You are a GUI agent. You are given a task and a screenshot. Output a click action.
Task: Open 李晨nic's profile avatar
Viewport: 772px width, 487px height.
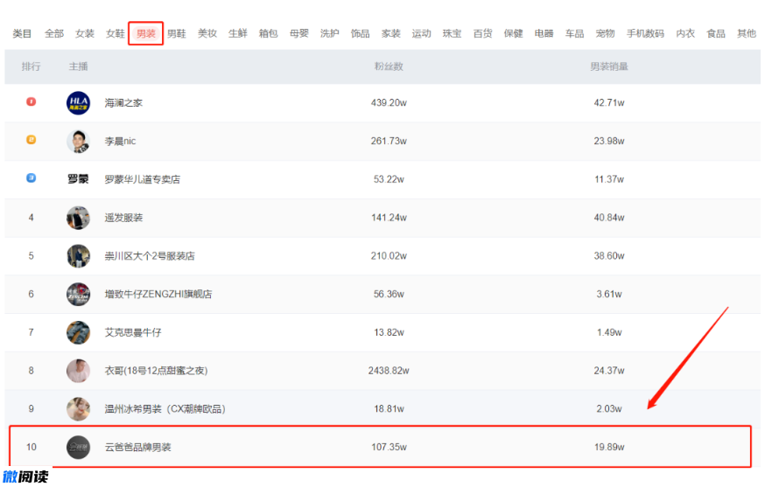coord(78,141)
